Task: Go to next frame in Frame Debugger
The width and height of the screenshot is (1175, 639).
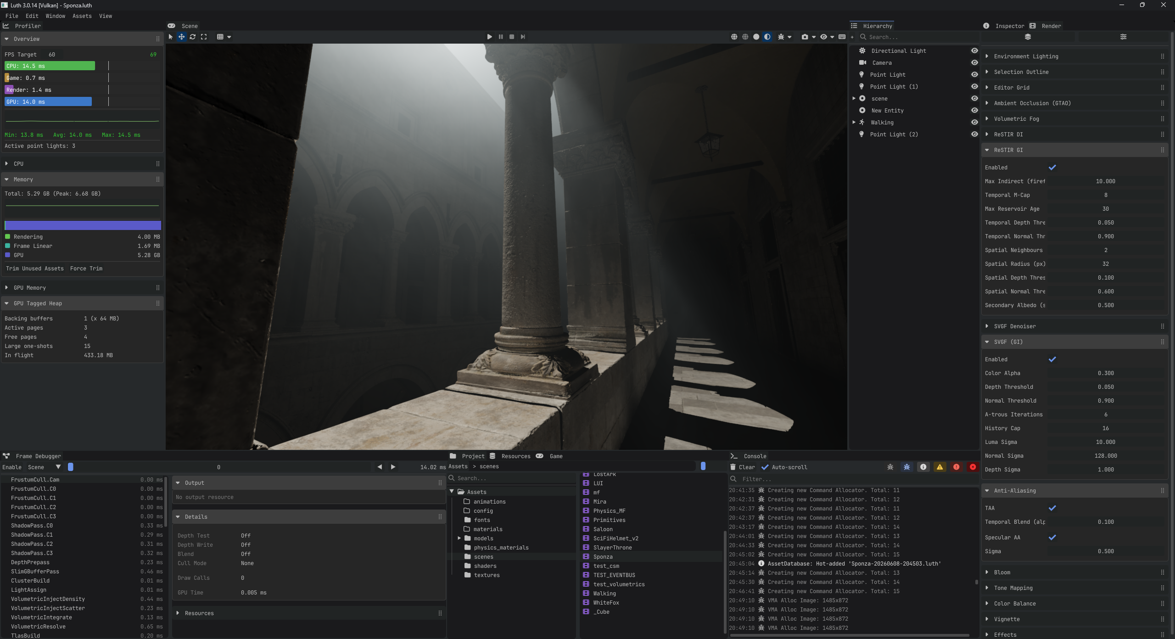Action: point(393,467)
